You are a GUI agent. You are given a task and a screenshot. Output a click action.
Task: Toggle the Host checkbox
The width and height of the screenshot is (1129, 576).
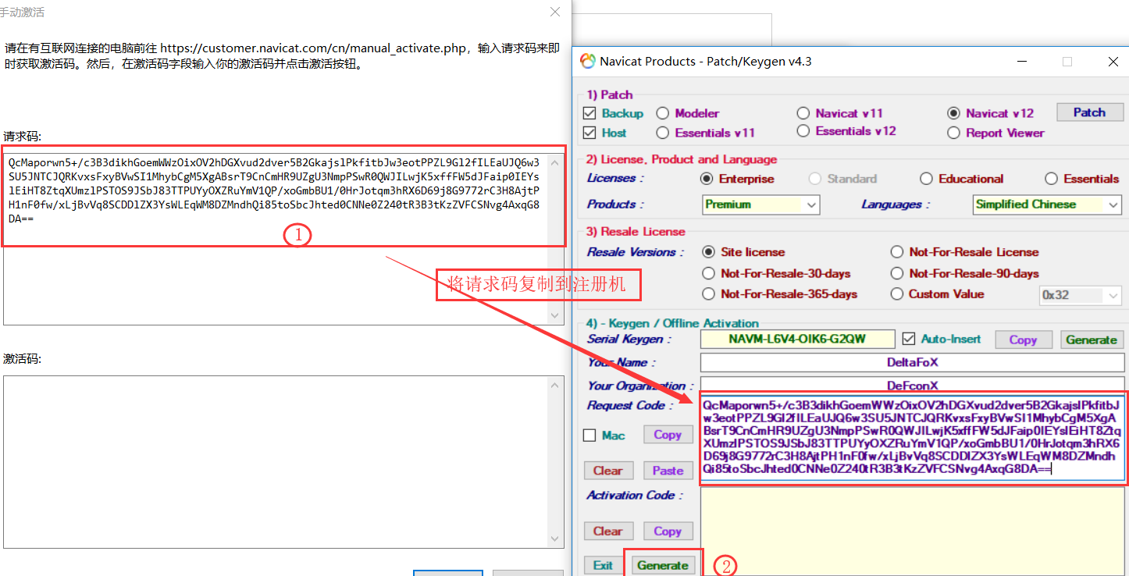click(x=589, y=133)
